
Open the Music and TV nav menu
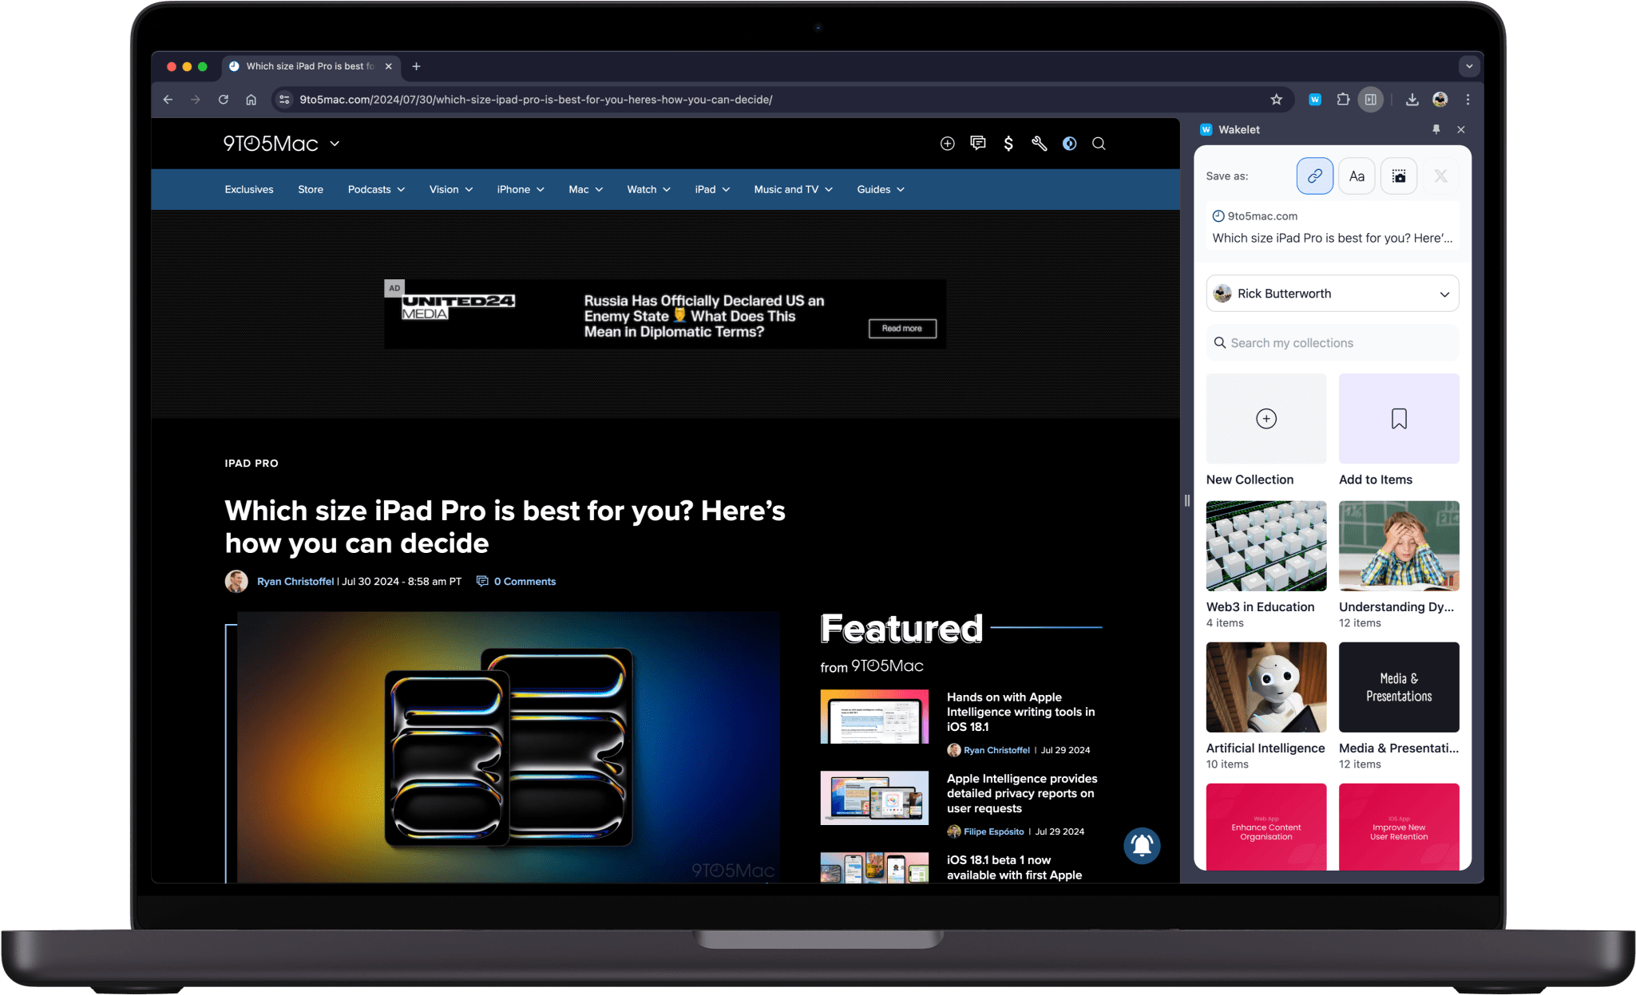click(x=793, y=189)
